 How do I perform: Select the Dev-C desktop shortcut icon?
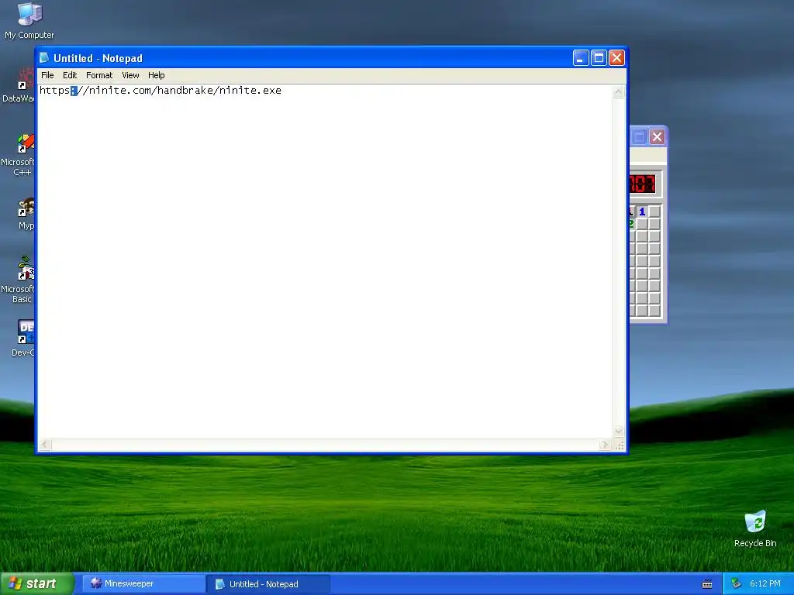pos(23,338)
